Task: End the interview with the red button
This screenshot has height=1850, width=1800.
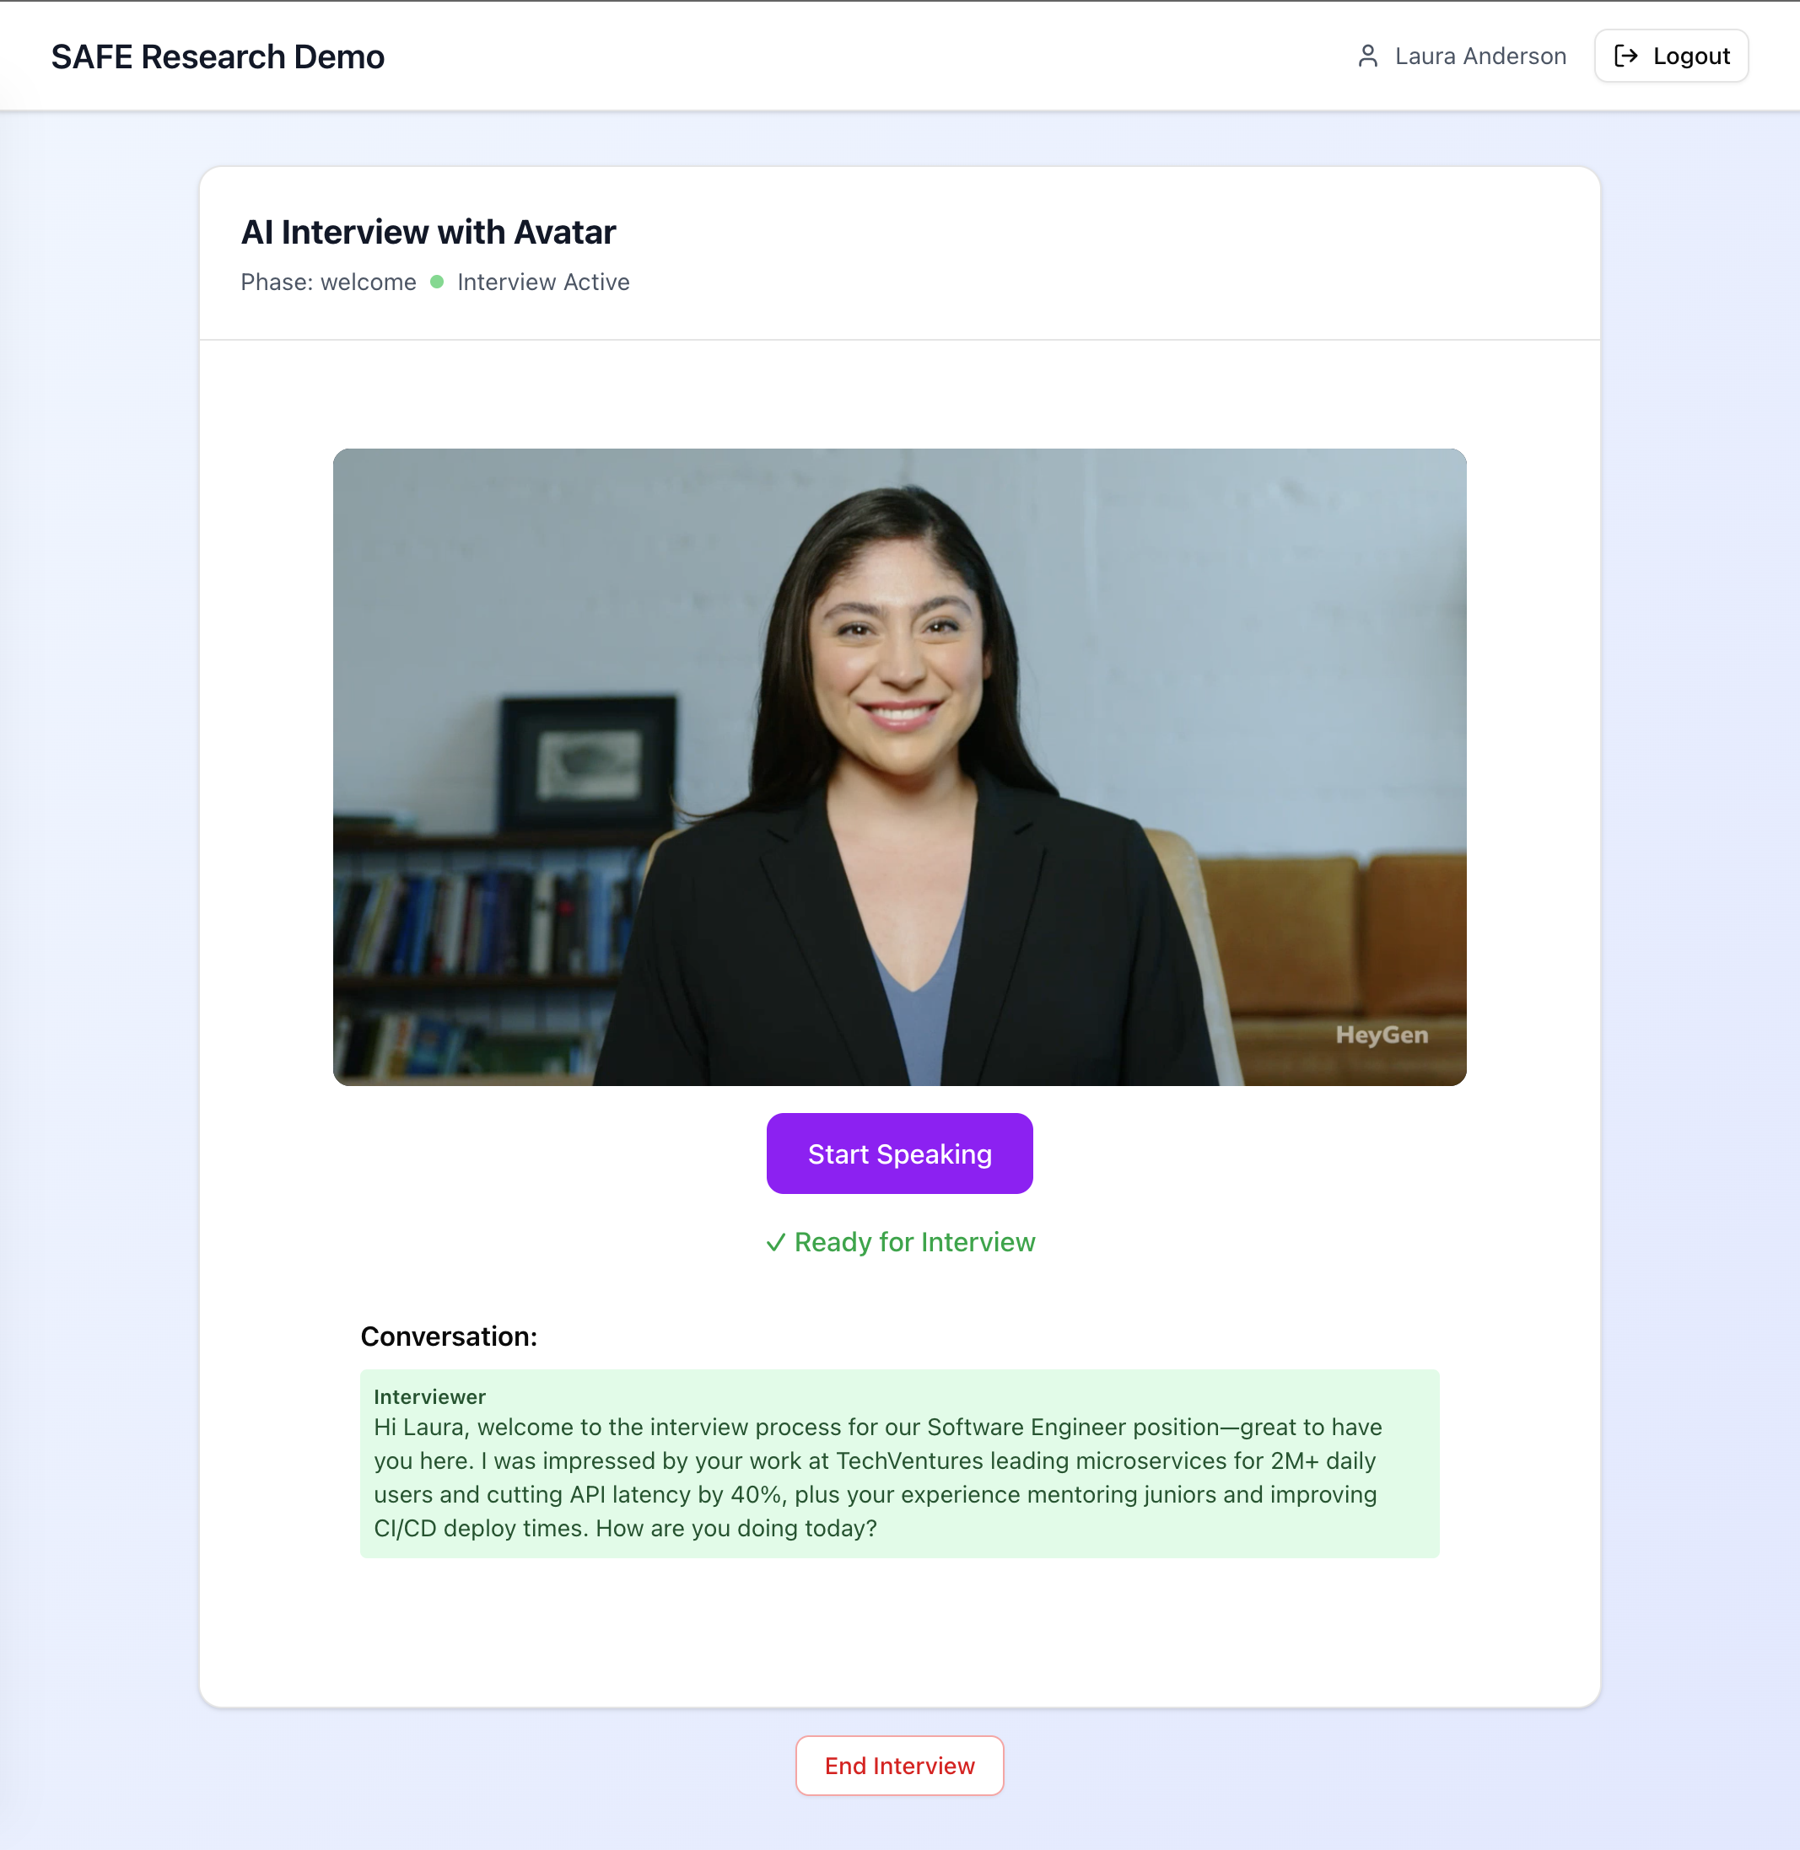Action: (899, 1766)
